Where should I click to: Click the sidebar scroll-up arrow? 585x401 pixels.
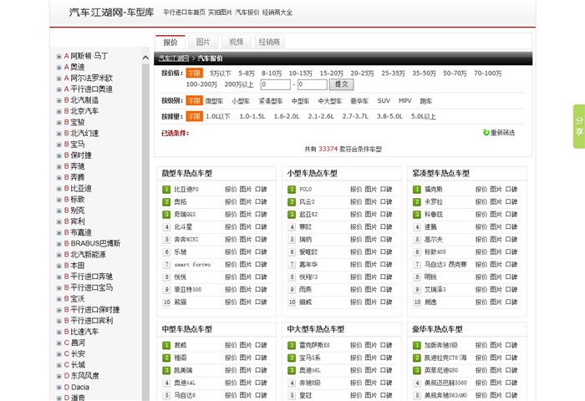[145, 58]
